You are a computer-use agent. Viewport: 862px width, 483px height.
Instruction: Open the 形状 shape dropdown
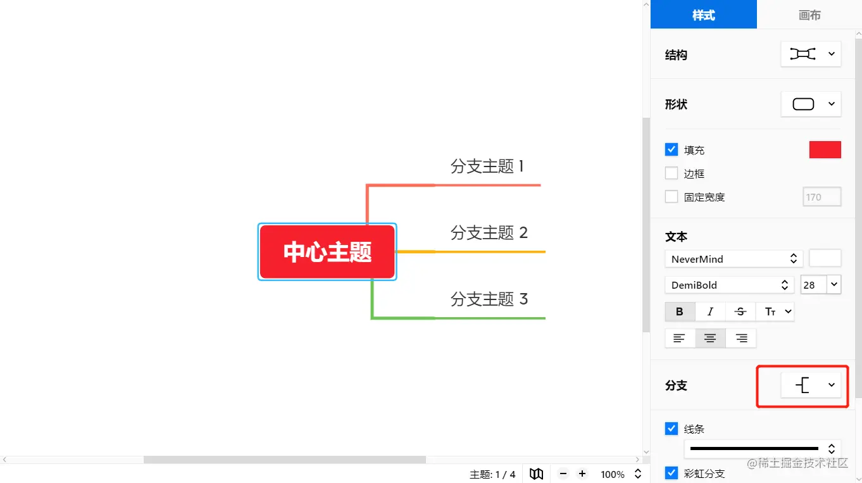pyautogui.click(x=811, y=104)
